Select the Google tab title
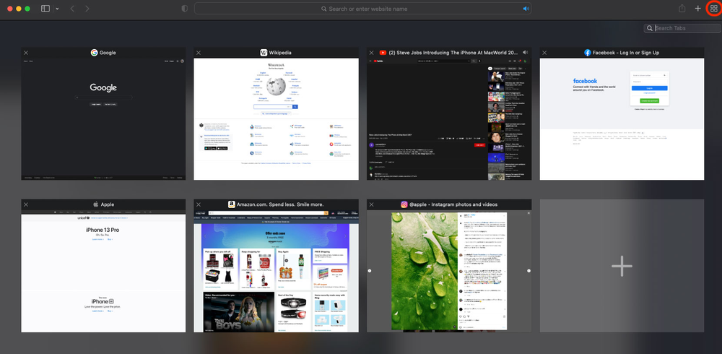 (108, 53)
